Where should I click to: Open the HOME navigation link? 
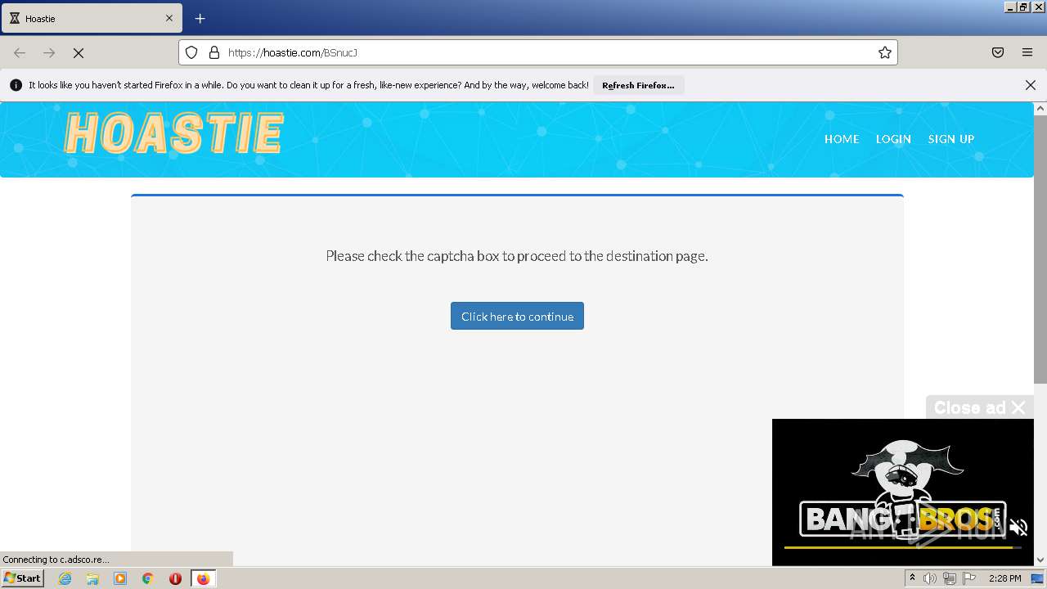click(842, 139)
